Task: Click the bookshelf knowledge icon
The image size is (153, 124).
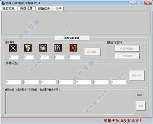Action: click(58, 48)
